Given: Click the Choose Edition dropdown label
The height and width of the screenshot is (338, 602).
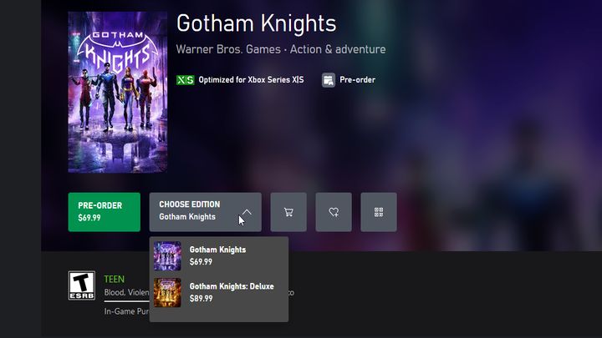Looking at the screenshot, I should click(x=190, y=204).
